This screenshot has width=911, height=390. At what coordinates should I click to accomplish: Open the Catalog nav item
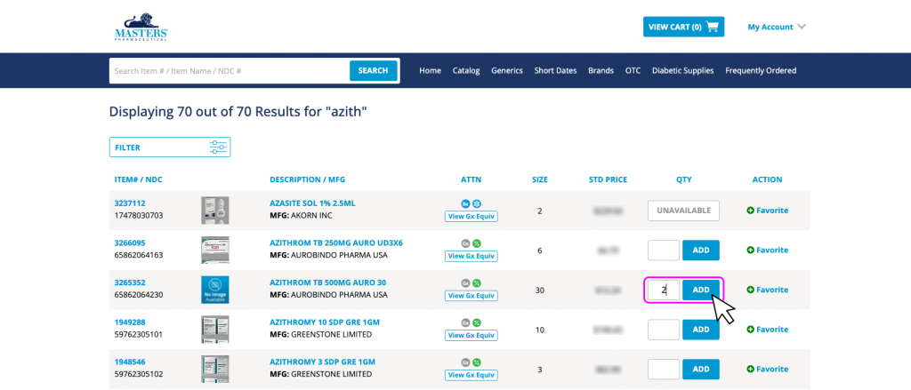tap(466, 71)
